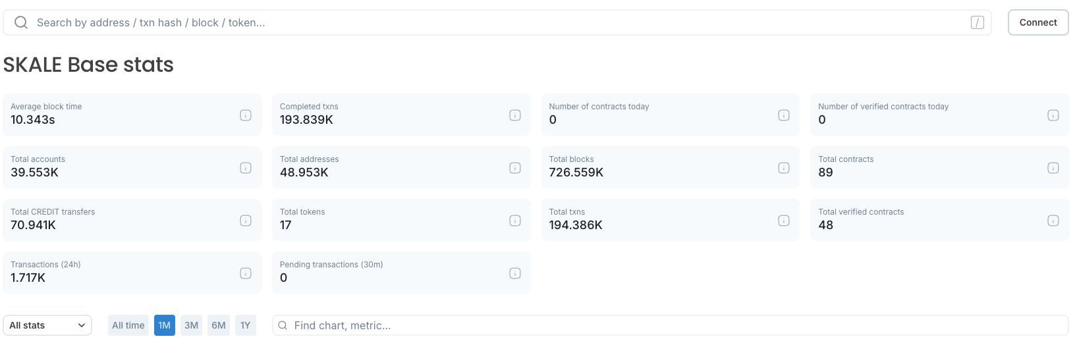This screenshot has width=1075, height=347.
Task: Show info for Pending transactions (30m)
Action: 515,273
